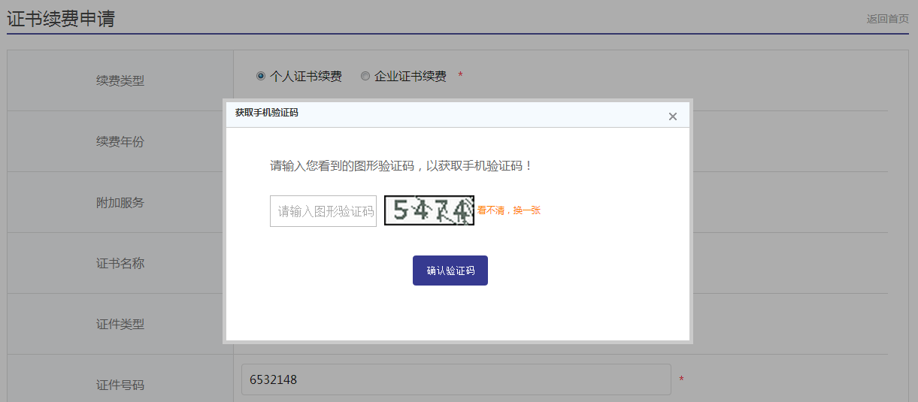The image size is (918, 402).
Task: Click the 证件号码 row label
Action: point(120,385)
